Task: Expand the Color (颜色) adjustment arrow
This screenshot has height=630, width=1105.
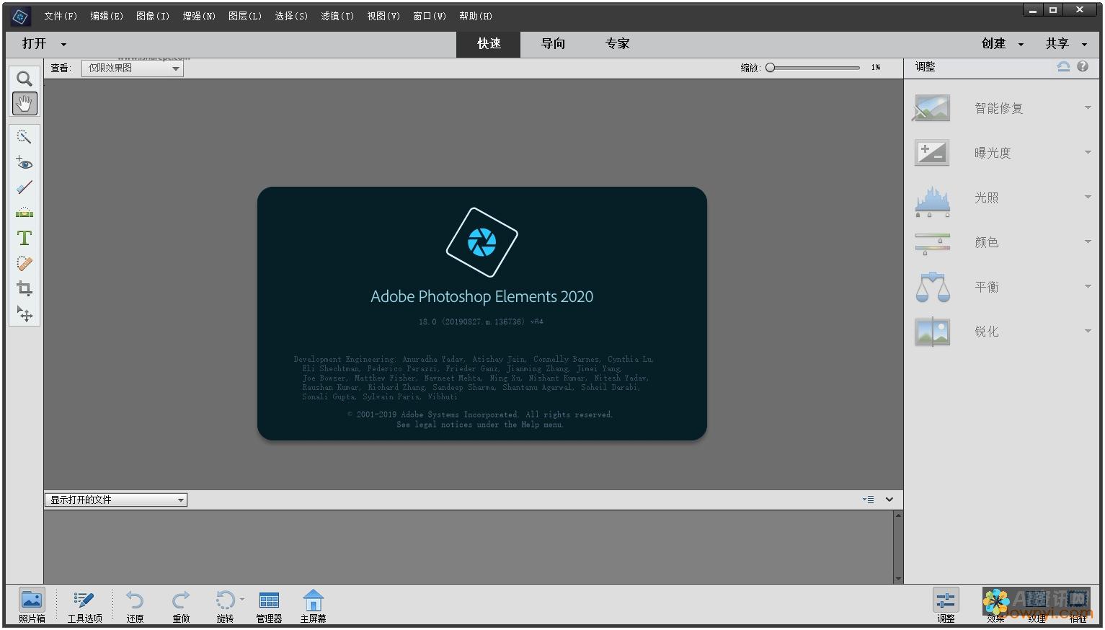Action: pos(1088,242)
